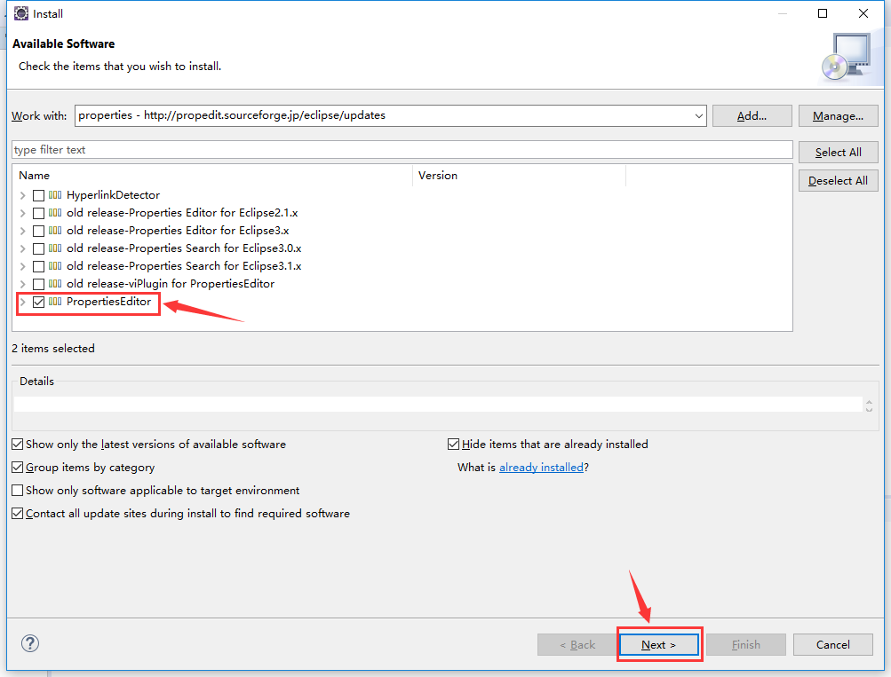Toggle Hide items that are already installed
This screenshot has height=677, width=891.
tap(453, 445)
